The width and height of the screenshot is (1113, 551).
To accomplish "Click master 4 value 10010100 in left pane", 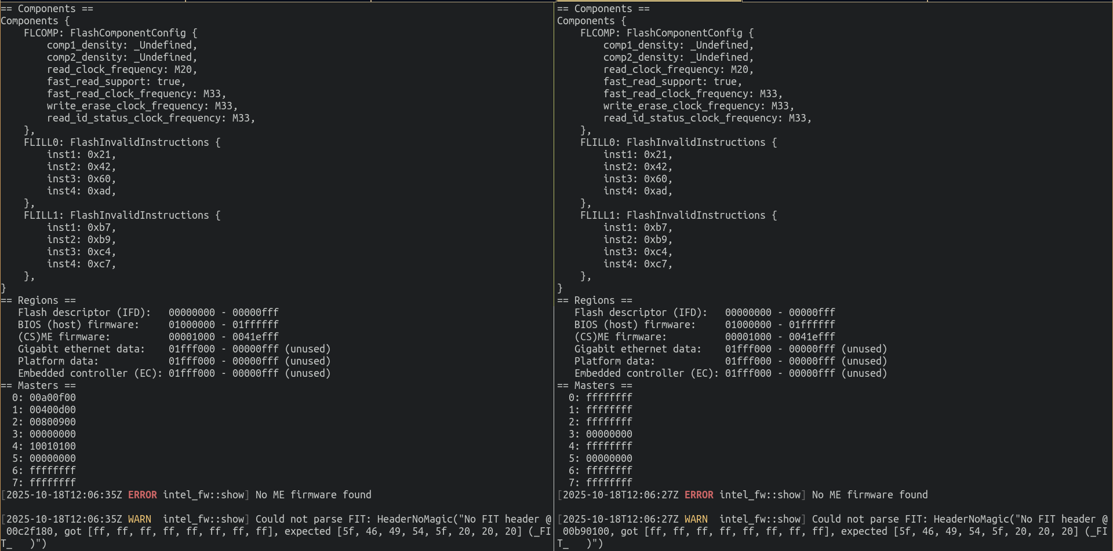I will (53, 446).
